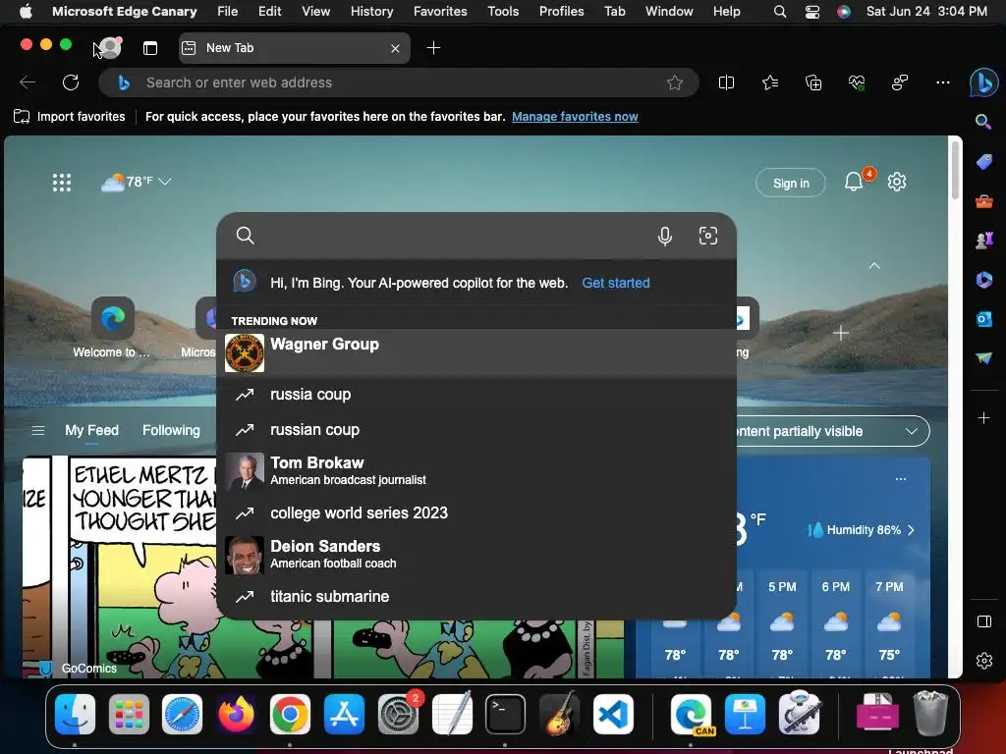Open Terminal from the Dock
Screen dimensions: 1006x754
coord(505,715)
